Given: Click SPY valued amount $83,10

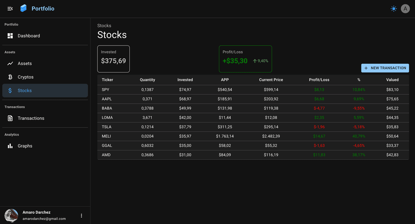Looking at the screenshot, I should 393,90.
